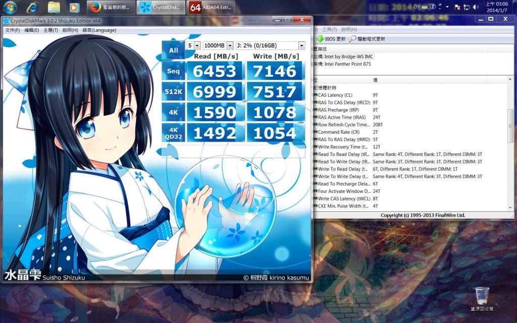Click the volume speaker tray icon
This screenshot has height=323, width=517.
coord(476,7)
